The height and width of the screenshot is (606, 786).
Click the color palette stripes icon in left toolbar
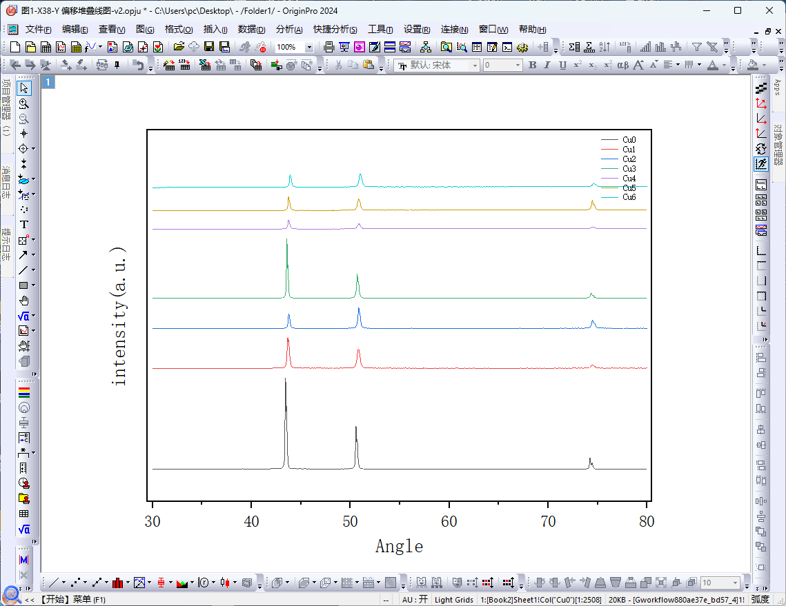pyautogui.click(x=23, y=393)
